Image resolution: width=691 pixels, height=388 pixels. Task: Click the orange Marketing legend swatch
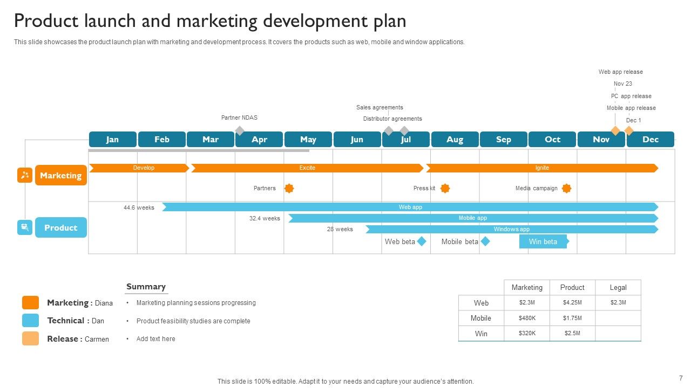(30, 302)
